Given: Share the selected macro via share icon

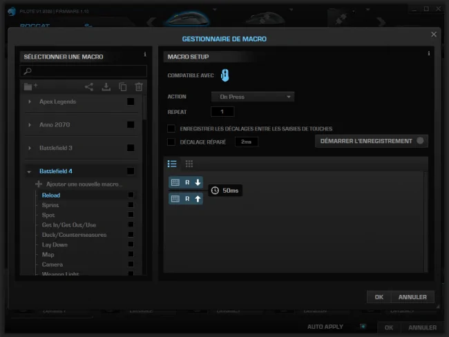Looking at the screenshot, I should point(89,87).
